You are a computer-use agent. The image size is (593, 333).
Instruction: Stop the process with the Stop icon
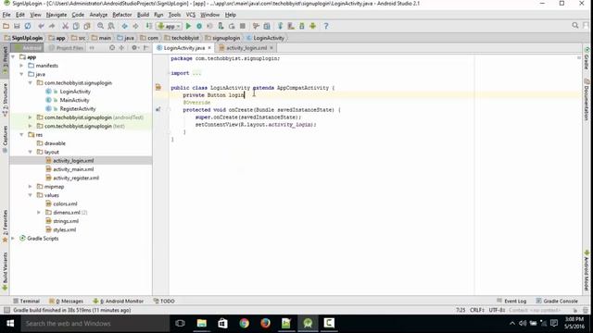click(x=243, y=26)
